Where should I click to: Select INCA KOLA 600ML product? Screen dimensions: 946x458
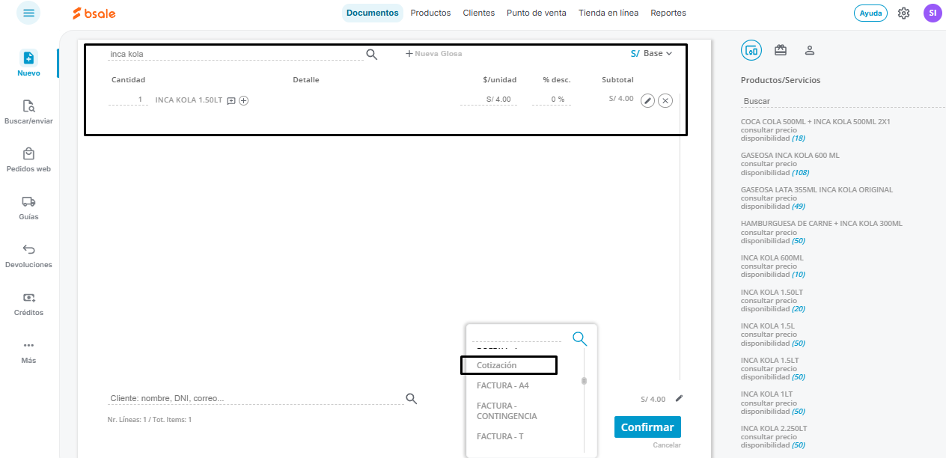(772, 258)
